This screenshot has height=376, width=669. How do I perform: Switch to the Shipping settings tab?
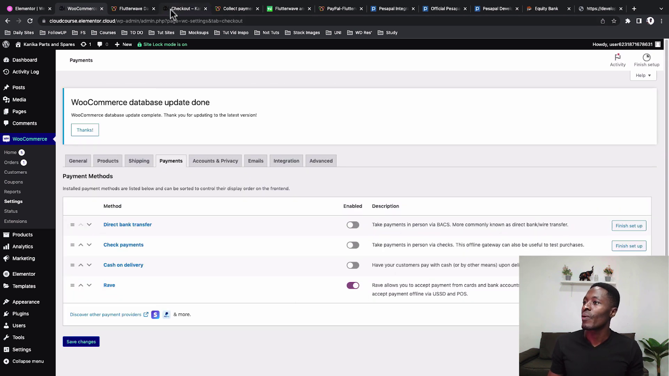[x=139, y=161]
